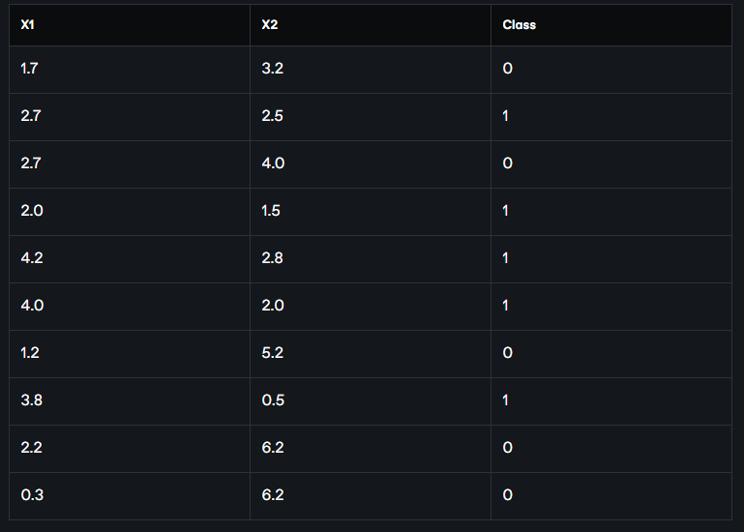Select the 6.2 cell in the 0.3 row
The image size is (744, 532).
click(273, 495)
